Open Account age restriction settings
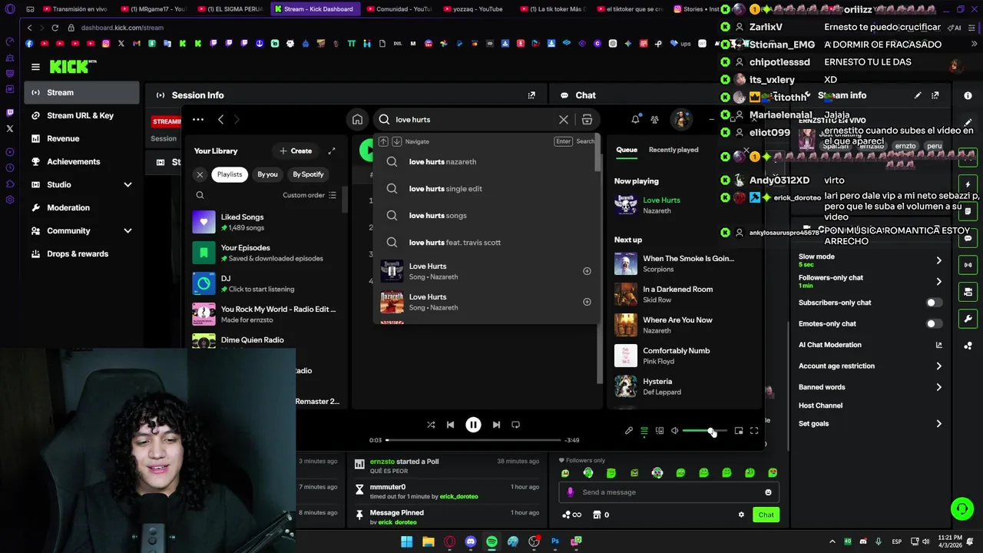 point(870,366)
